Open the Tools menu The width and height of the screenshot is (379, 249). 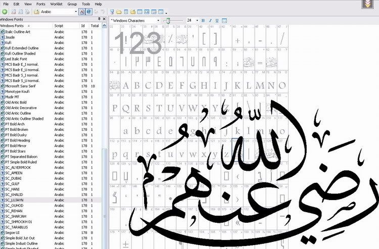(x=86, y=4)
